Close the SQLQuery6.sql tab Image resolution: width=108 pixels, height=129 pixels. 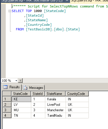point(67,1)
